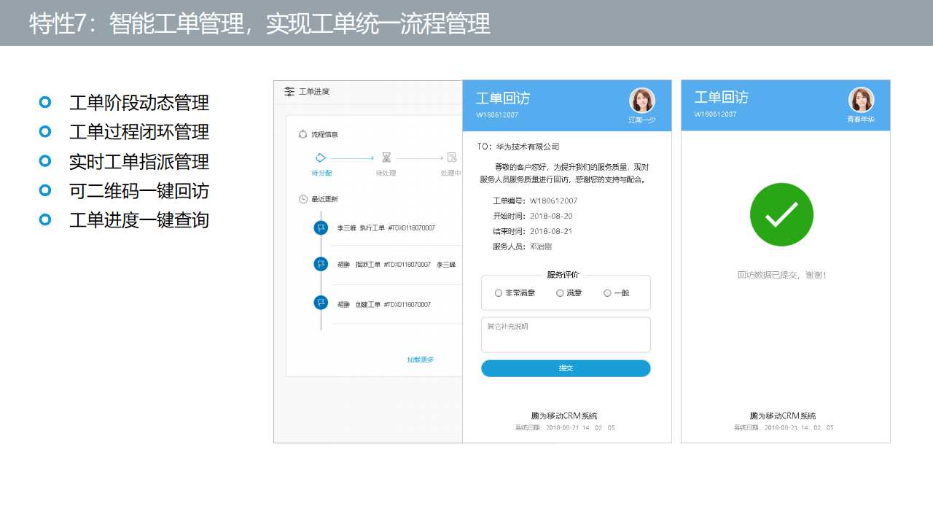Select the 非常满意 rating option
The image size is (933, 525).
point(499,293)
